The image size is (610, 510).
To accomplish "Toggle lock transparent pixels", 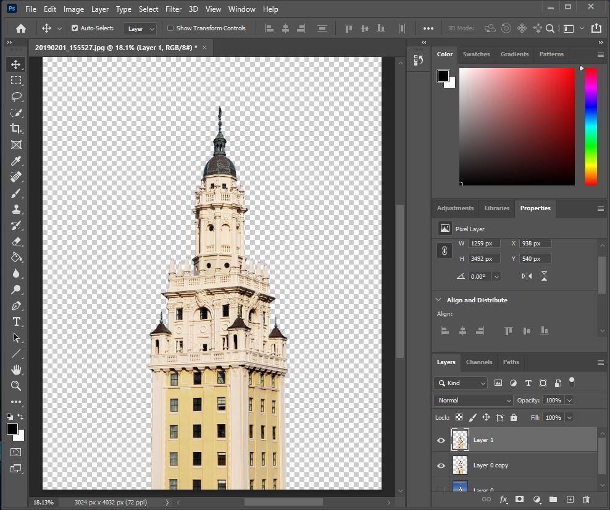I will click(459, 418).
